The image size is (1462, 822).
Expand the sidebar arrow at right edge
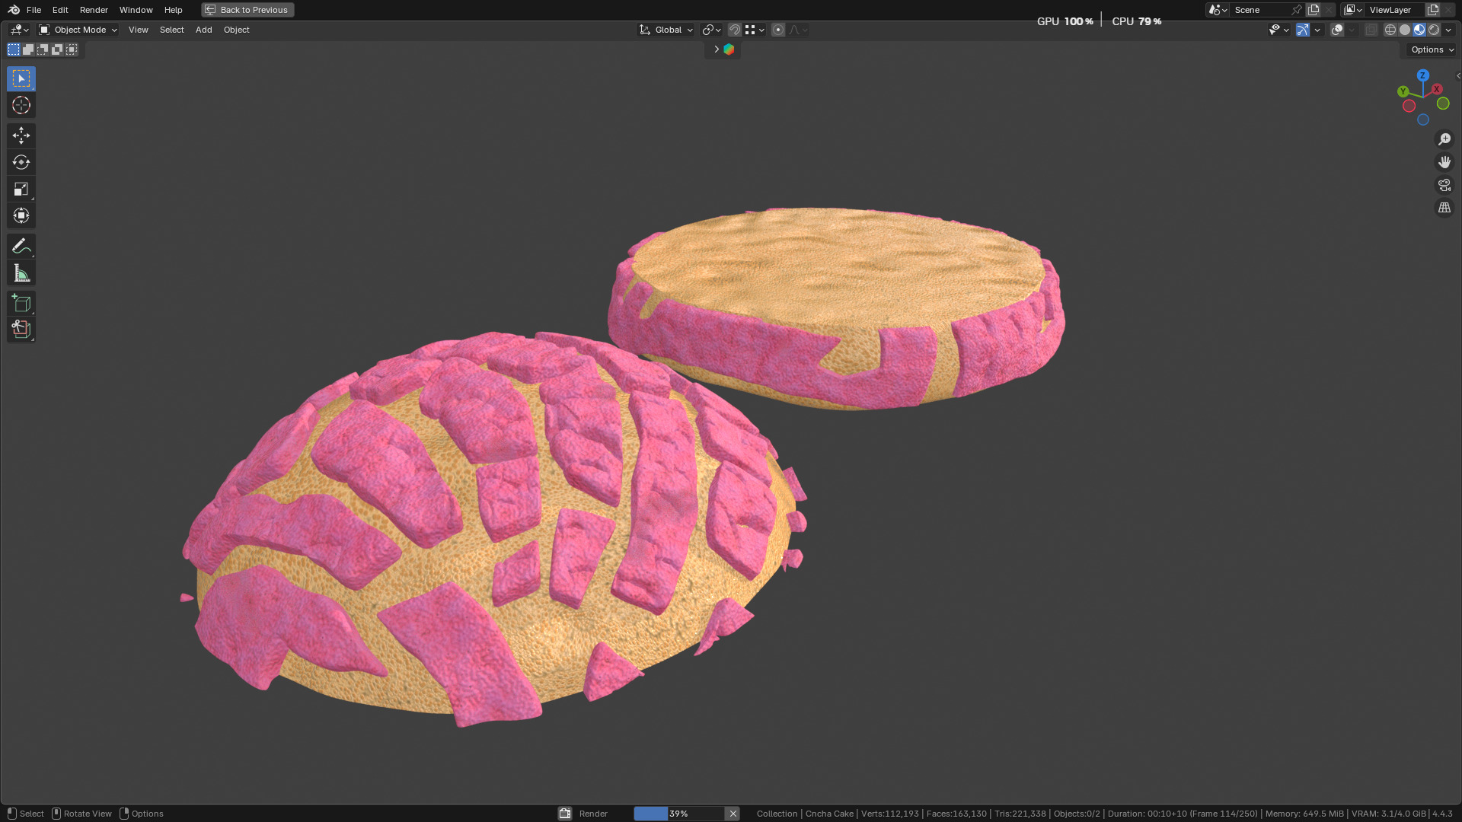pos(1458,75)
